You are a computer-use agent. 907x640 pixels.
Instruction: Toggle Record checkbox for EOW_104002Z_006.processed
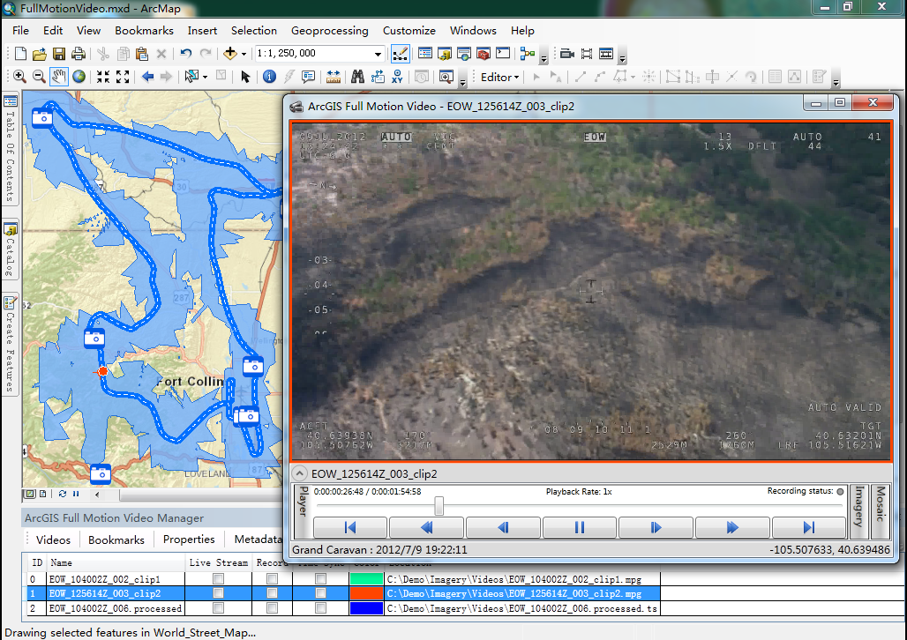[x=272, y=608]
